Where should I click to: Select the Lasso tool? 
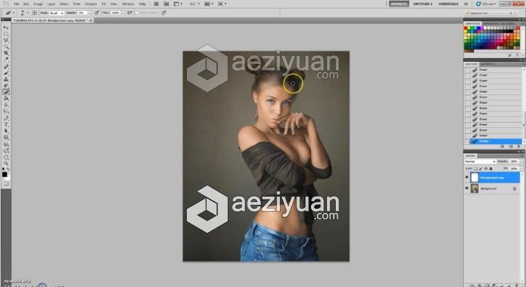[6, 40]
